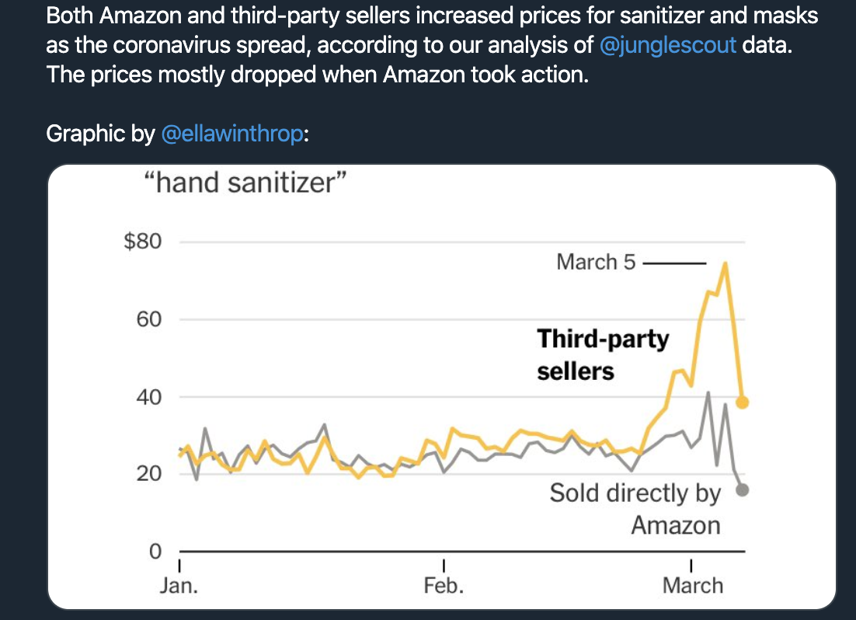Click the 60 axis value label
Image resolution: width=856 pixels, height=620 pixels.
(x=149, y=319)
